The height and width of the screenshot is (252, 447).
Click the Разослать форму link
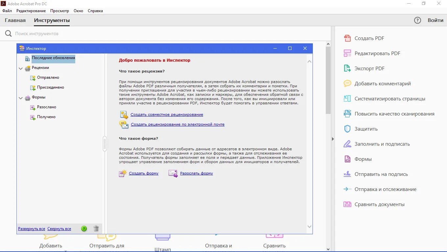click(197, 173)
